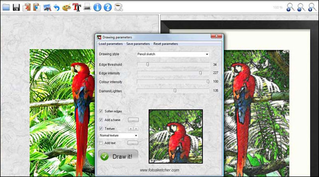Open the picture editing icon with paintbrush
This screenshot has width=319, height=177.
[x=47, y=7]
